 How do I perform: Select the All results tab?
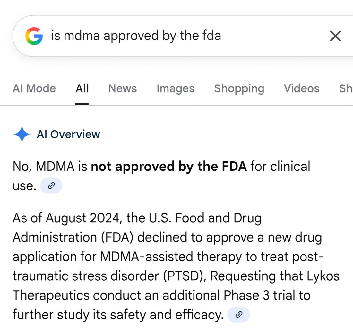coord(82,88)
